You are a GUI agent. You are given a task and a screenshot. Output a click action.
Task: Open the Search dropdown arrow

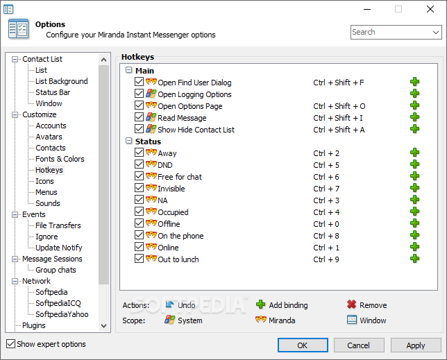coord(436,32)
